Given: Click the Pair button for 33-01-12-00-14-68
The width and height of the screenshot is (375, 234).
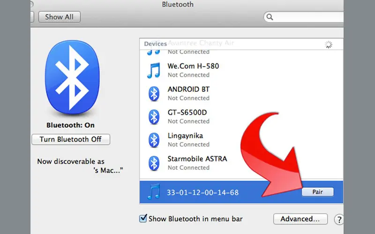Looking at the screenshot, I should click(318, 192).
